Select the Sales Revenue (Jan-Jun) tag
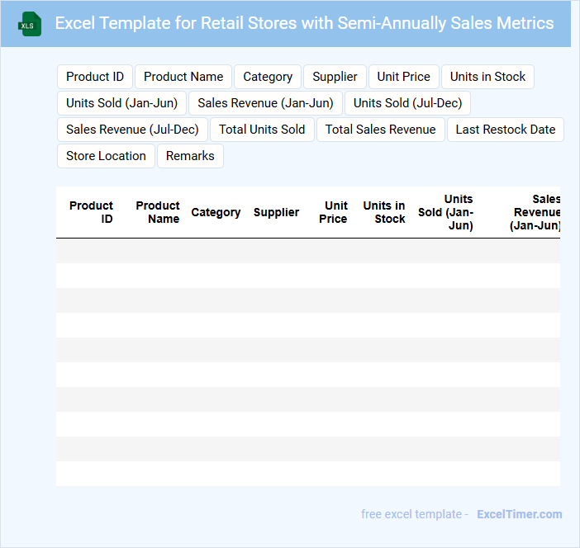Image resolution: width=580 pixels, height=548 pixels. pos(265,103)
